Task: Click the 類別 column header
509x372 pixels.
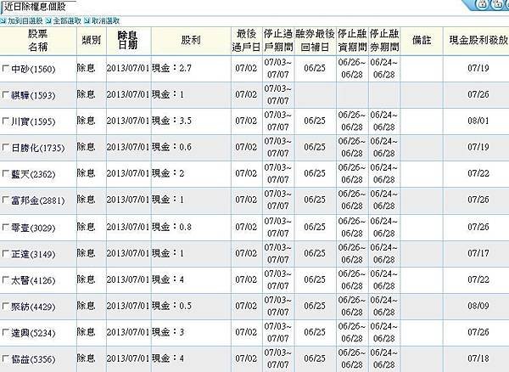Action: (x=92, y=41)
